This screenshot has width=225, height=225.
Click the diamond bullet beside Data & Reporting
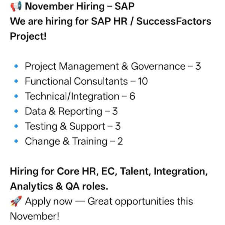(16, 111)
